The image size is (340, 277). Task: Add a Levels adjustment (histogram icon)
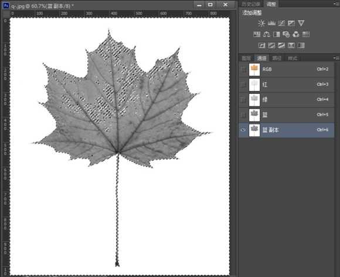[271, 23]
